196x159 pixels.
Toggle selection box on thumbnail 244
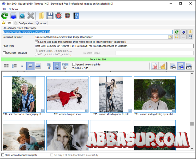pyautogui.click(x=174, y=111)
